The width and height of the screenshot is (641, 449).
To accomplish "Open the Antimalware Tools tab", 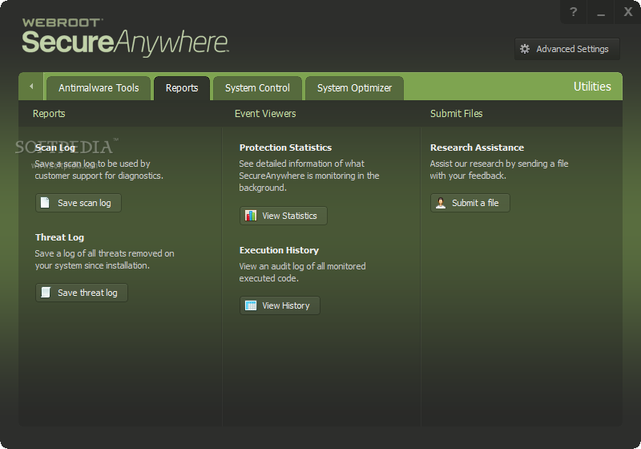I will 99,88.
